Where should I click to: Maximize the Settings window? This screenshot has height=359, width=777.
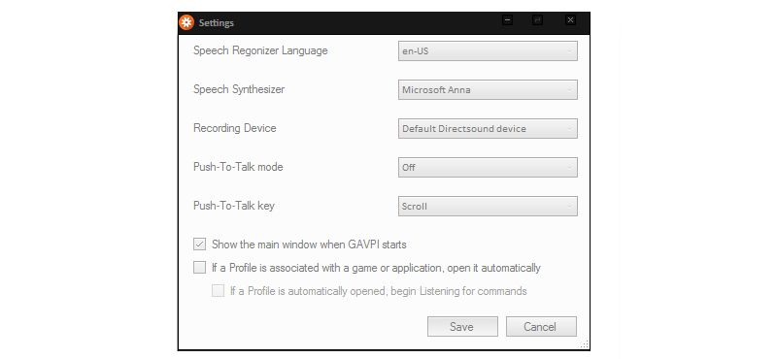click(x=537, y=20)
